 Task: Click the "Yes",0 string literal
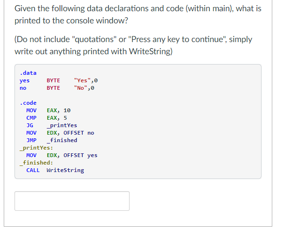[86, 80]
